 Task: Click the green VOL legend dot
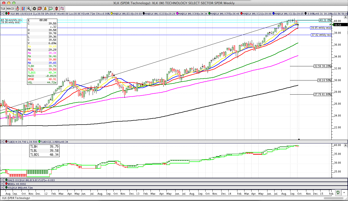tap(6, 188)
